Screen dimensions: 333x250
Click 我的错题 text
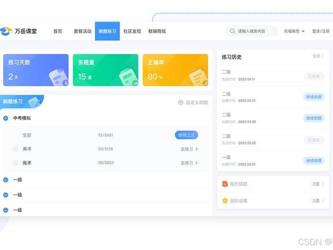point(239,184)
